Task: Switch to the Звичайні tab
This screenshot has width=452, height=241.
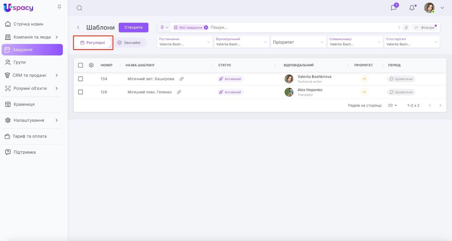Action: point(129,43)
